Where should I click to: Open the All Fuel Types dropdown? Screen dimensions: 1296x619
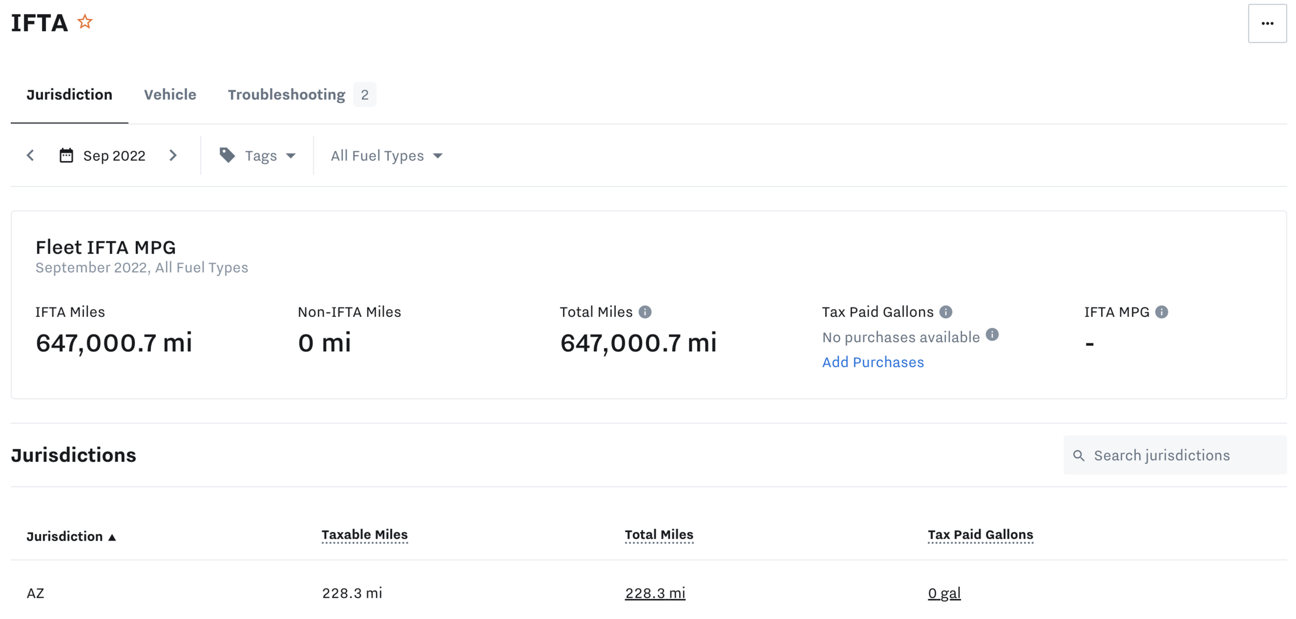click(386, 156)
